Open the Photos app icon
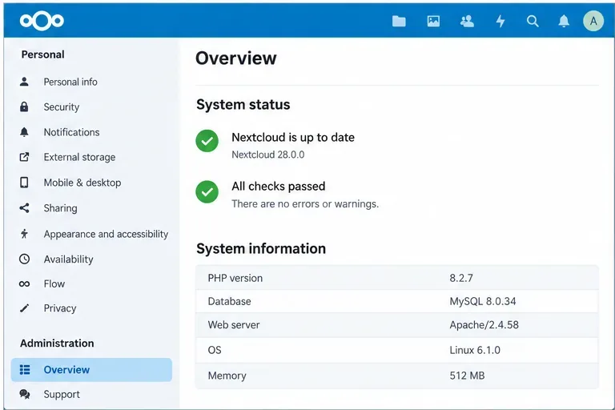This screenshot has width=615, height=410. point(433,21)
